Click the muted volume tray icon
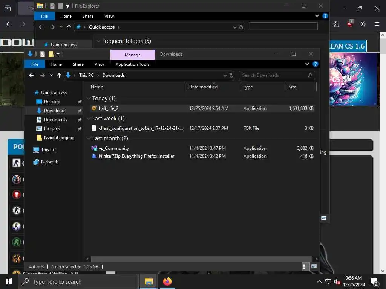 click(x=337, y=282)
